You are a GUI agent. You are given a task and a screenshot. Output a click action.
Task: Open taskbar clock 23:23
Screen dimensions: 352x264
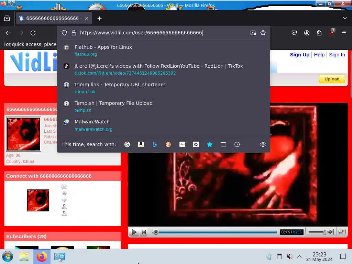pos(319,256)
